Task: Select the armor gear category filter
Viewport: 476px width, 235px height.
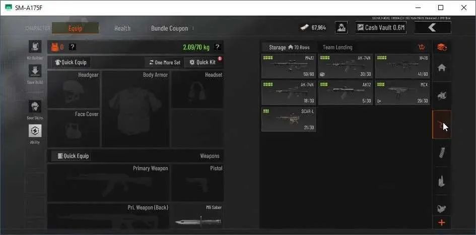Action: [442, 96]
